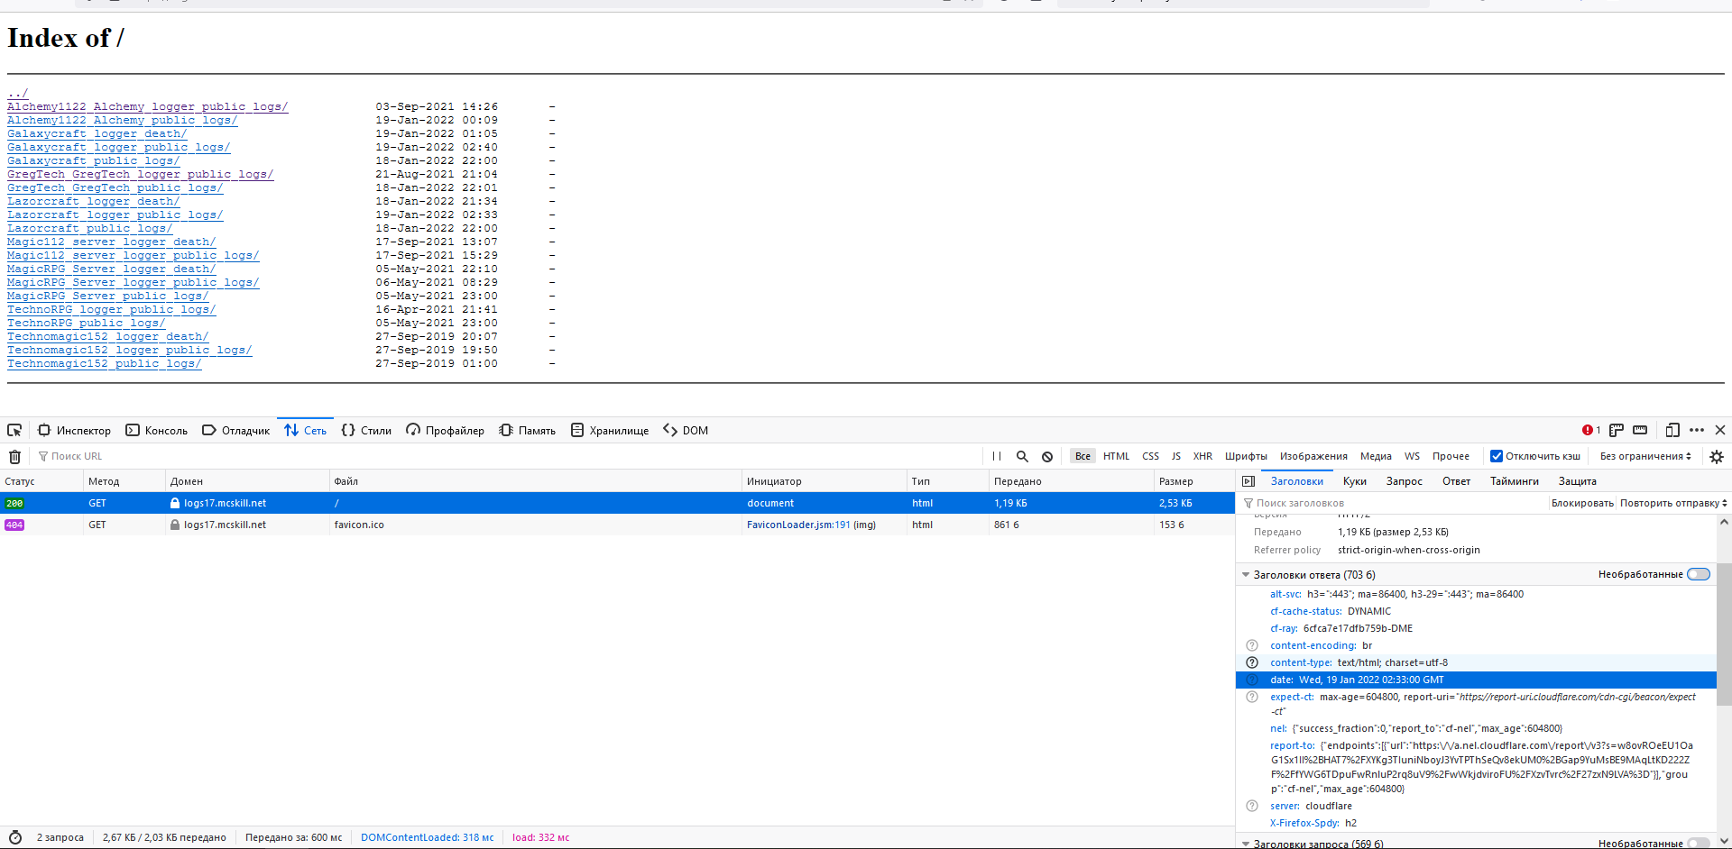This screenshot has width=1732, height=849.
Task: Filter requests by Медиа
Action: point(1376,456)
